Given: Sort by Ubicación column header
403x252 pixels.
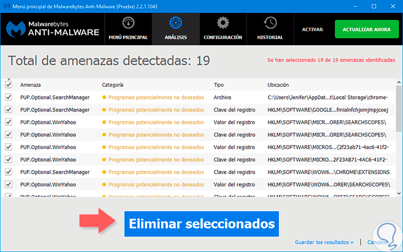Looking at the screenshot, I should 278,85.
